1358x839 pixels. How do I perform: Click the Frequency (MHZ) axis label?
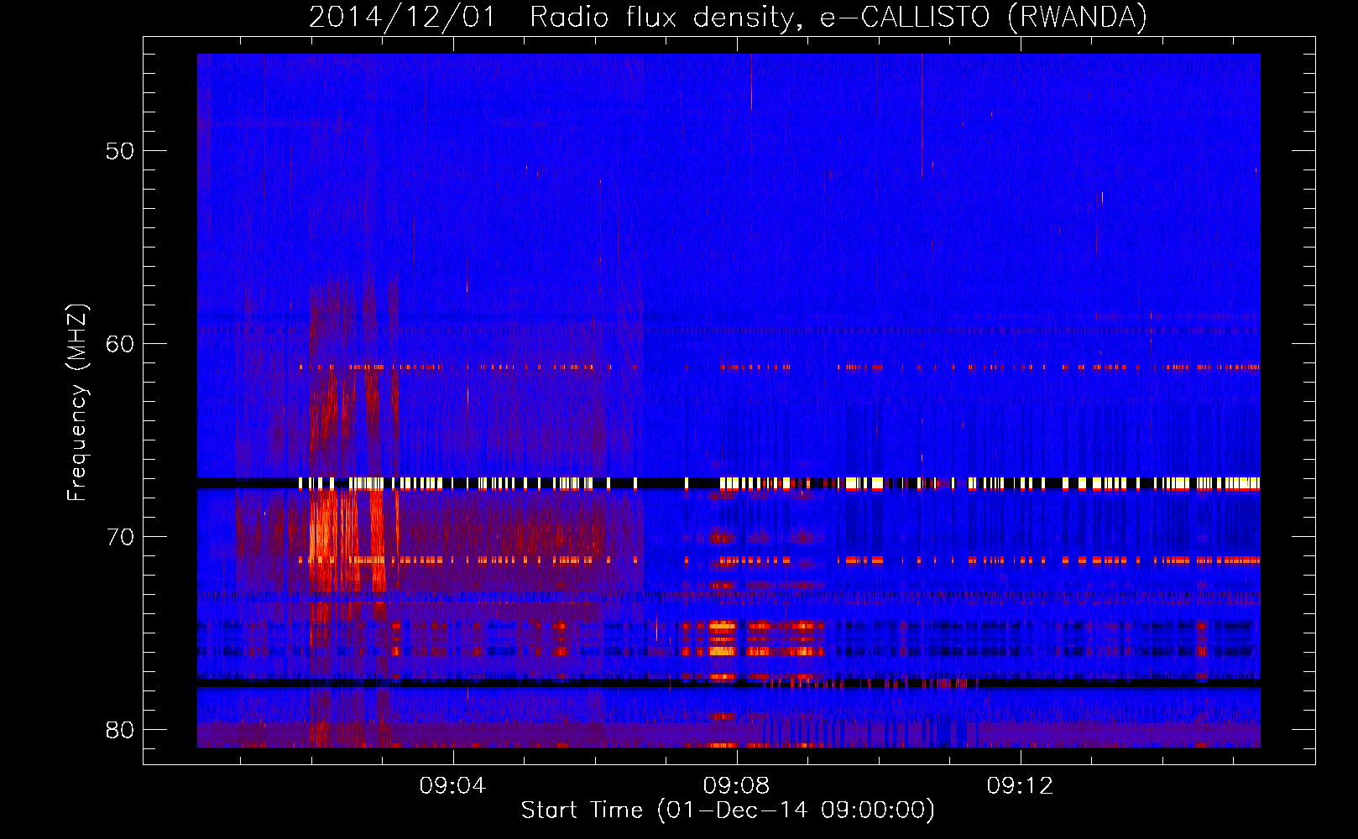tap(77, 403)
